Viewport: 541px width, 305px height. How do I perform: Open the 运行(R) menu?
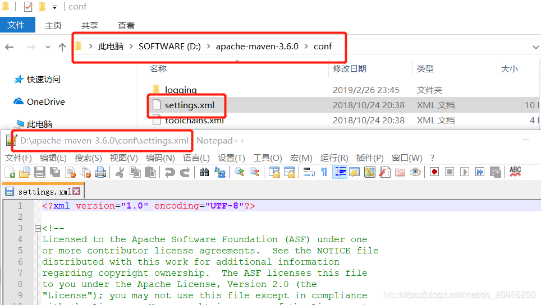[x=334, y=158]
